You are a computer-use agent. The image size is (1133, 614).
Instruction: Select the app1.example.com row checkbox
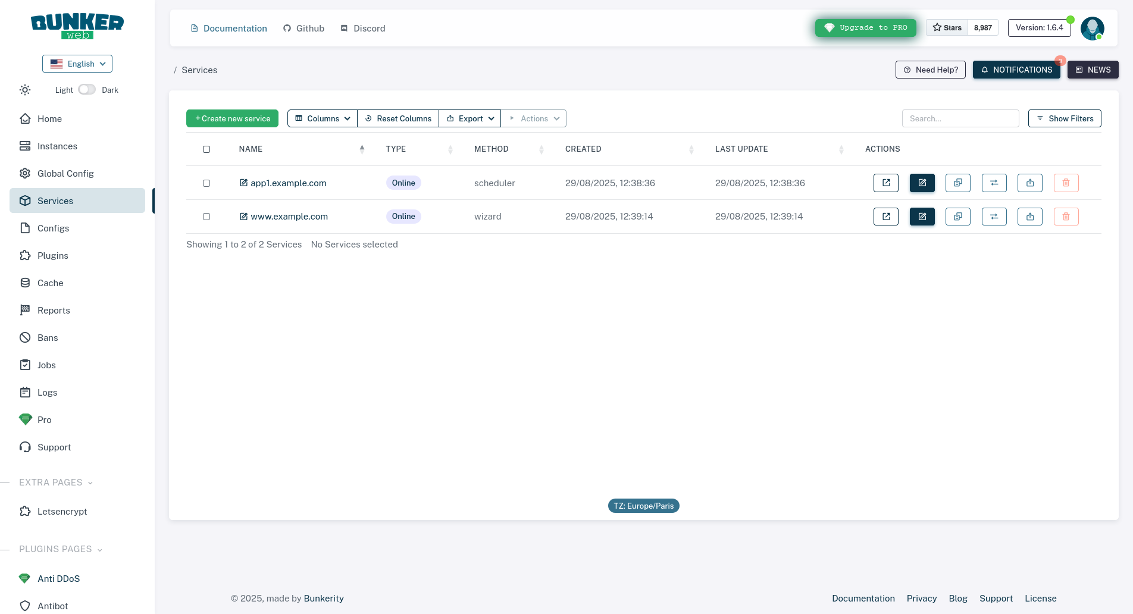pyautogui.click(x=206, y=183)
